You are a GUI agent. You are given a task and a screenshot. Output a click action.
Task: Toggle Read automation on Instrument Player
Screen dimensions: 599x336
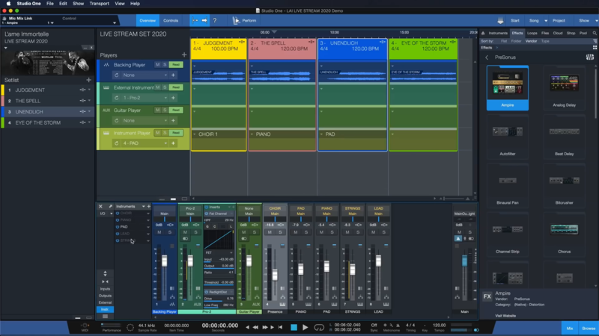tap(176, 132)
